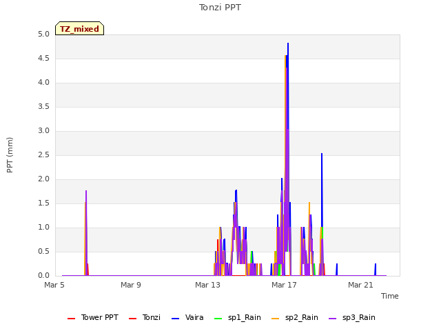The width and height of the screenshot is (441, 331).
Task: Click the Mar 21 x-axis tick label
Action: point(360,285)
